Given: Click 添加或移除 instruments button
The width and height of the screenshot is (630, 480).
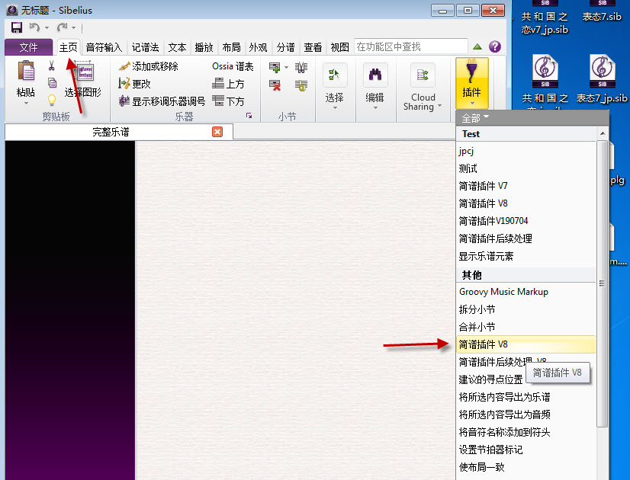Looking at the screenshot, I should pos(154,66).
